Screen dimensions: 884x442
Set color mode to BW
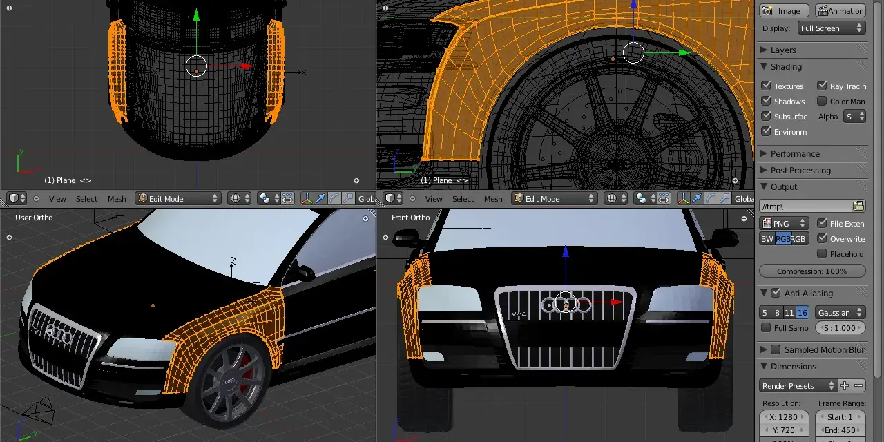point(767,238)
